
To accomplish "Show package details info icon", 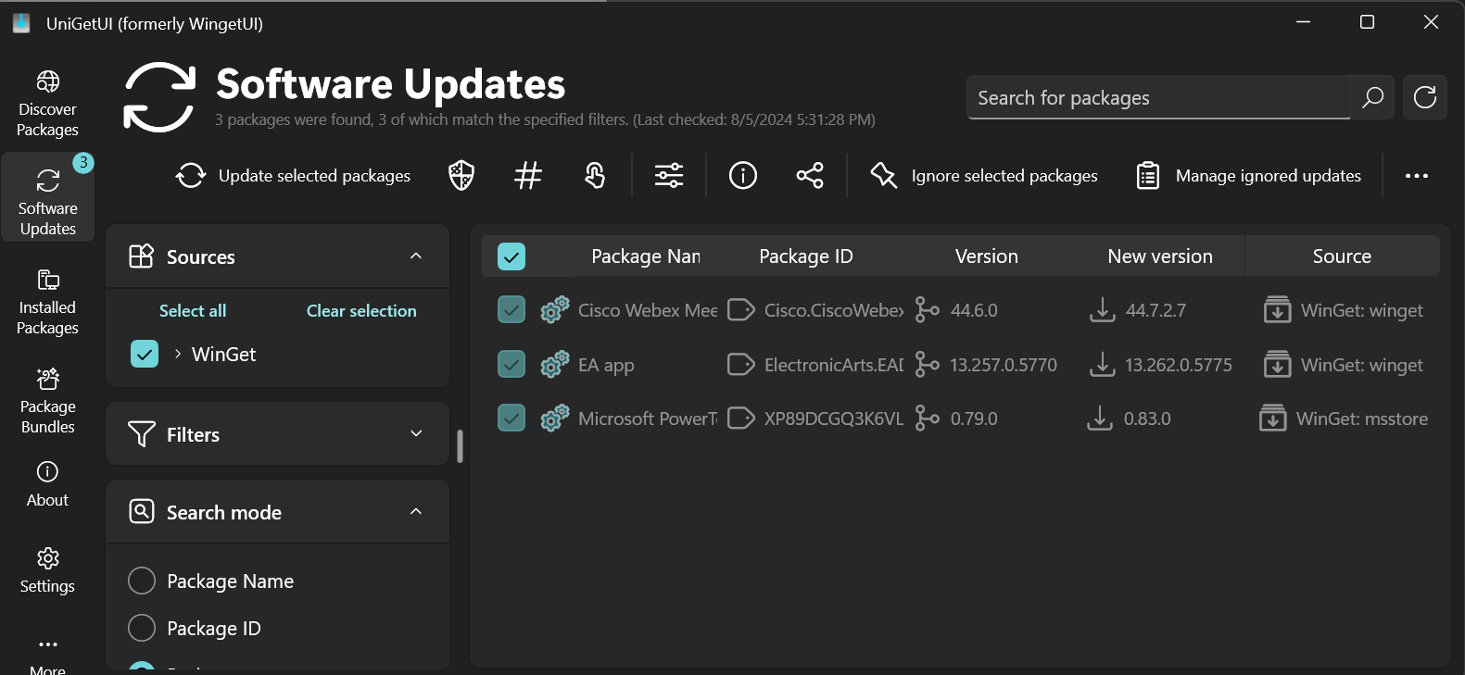I will click(x=743, y=175).
